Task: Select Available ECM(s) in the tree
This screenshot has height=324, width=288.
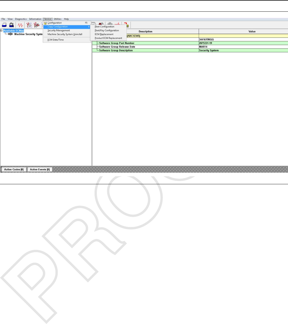Action: click(x=13, y=31)
